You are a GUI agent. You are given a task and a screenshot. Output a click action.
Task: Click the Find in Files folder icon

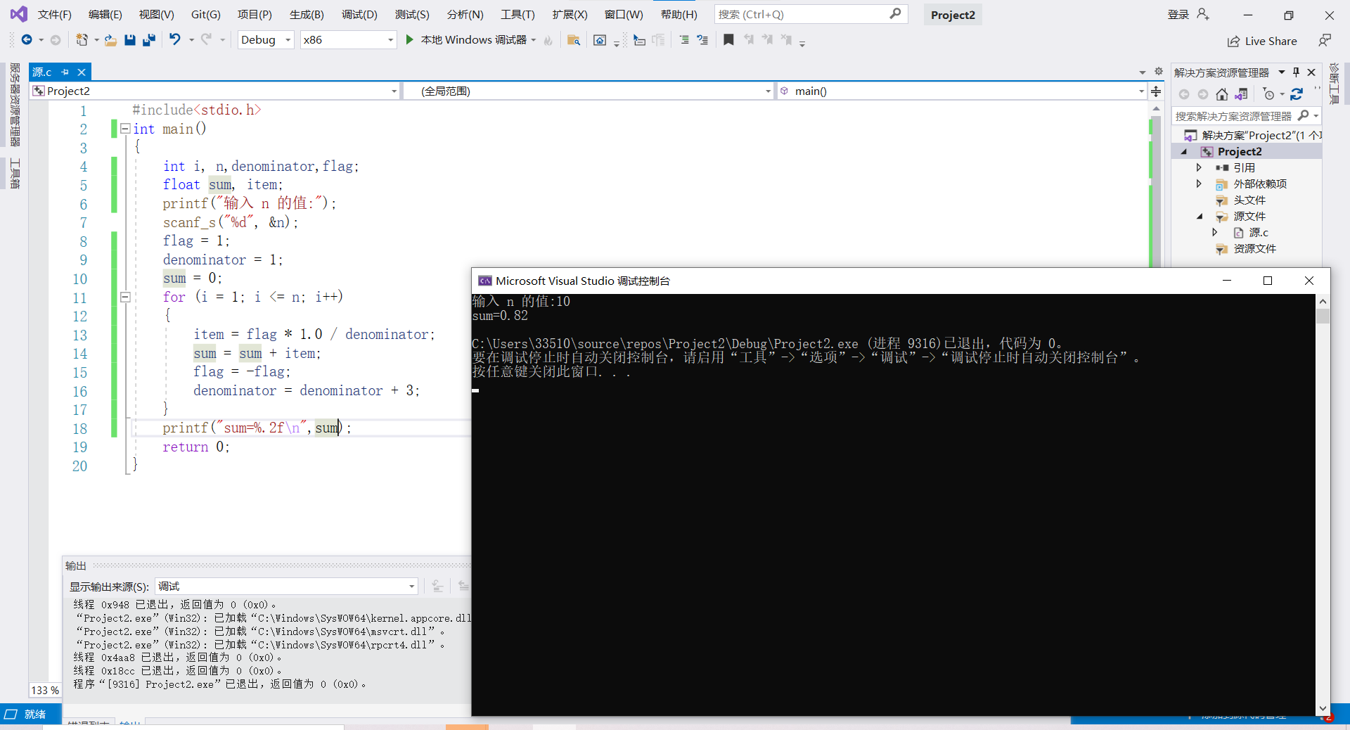tap(574, 40)
